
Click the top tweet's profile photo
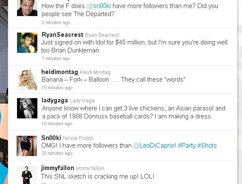click(x=27, y=8)
